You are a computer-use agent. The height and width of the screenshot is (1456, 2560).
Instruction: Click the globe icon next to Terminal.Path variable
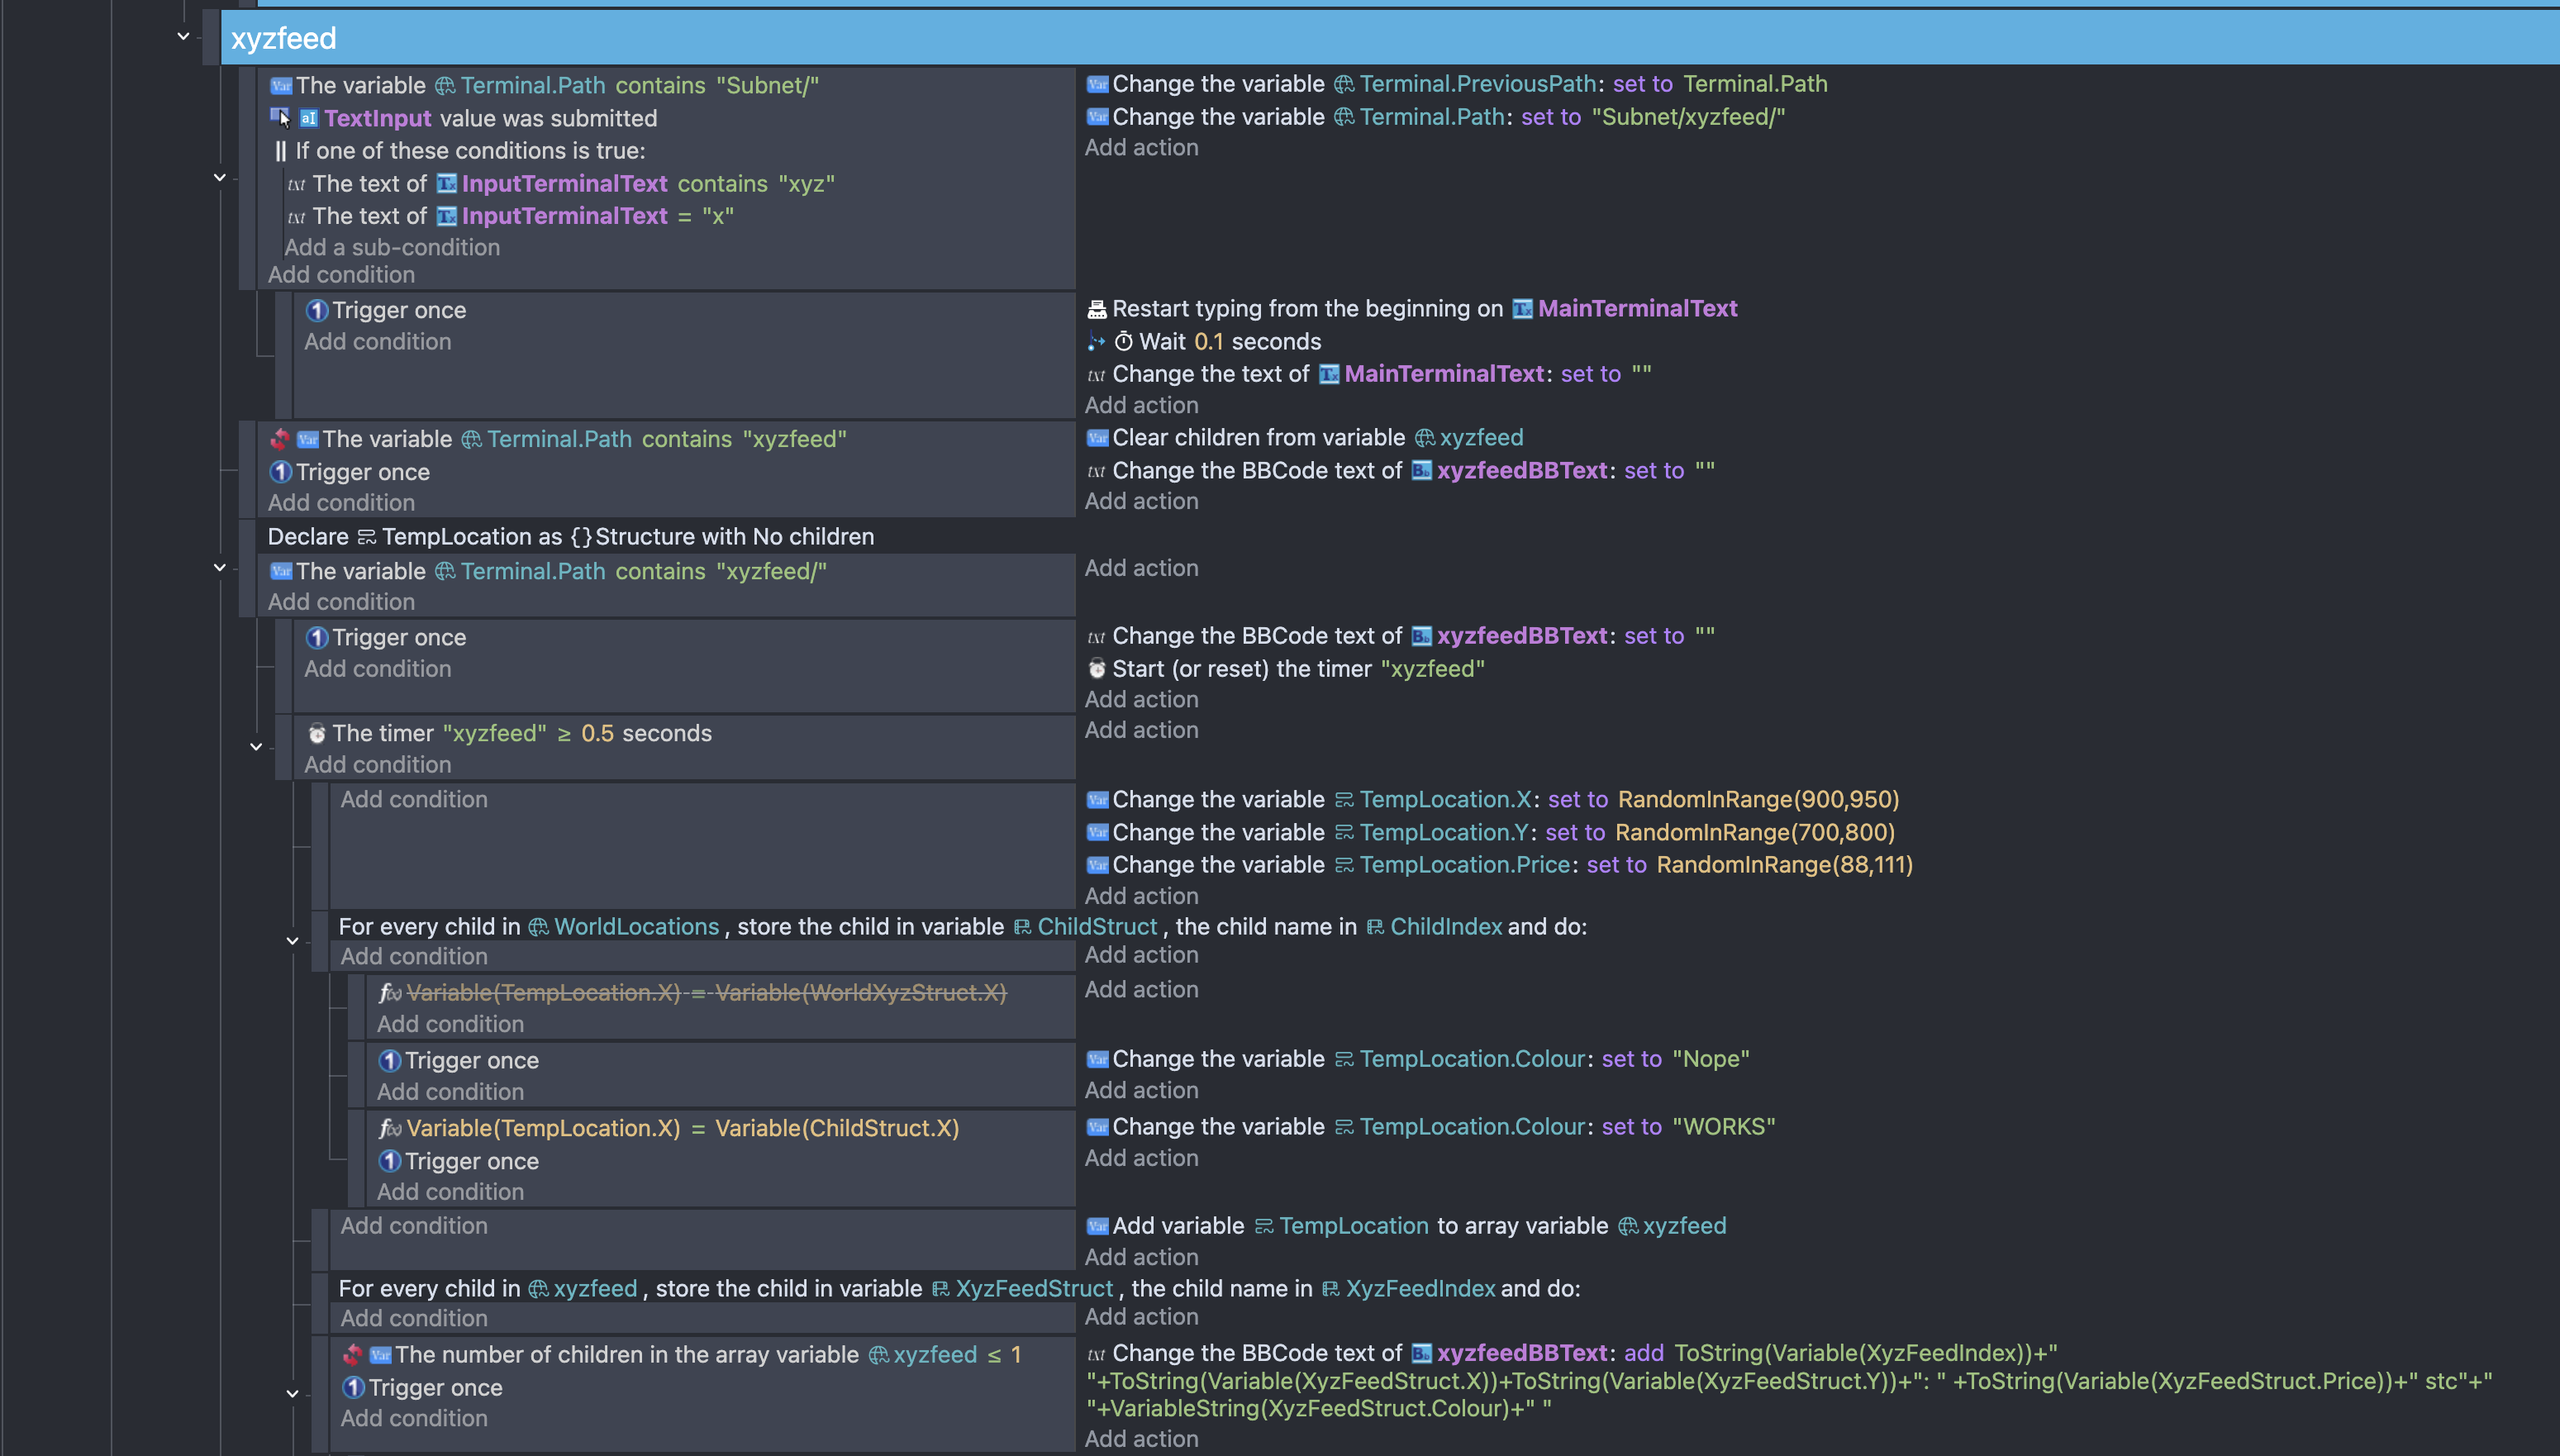447,86
